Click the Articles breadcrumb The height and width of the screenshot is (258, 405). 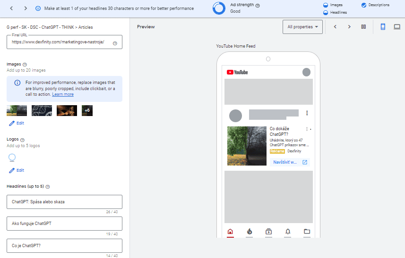coord(86,27)
